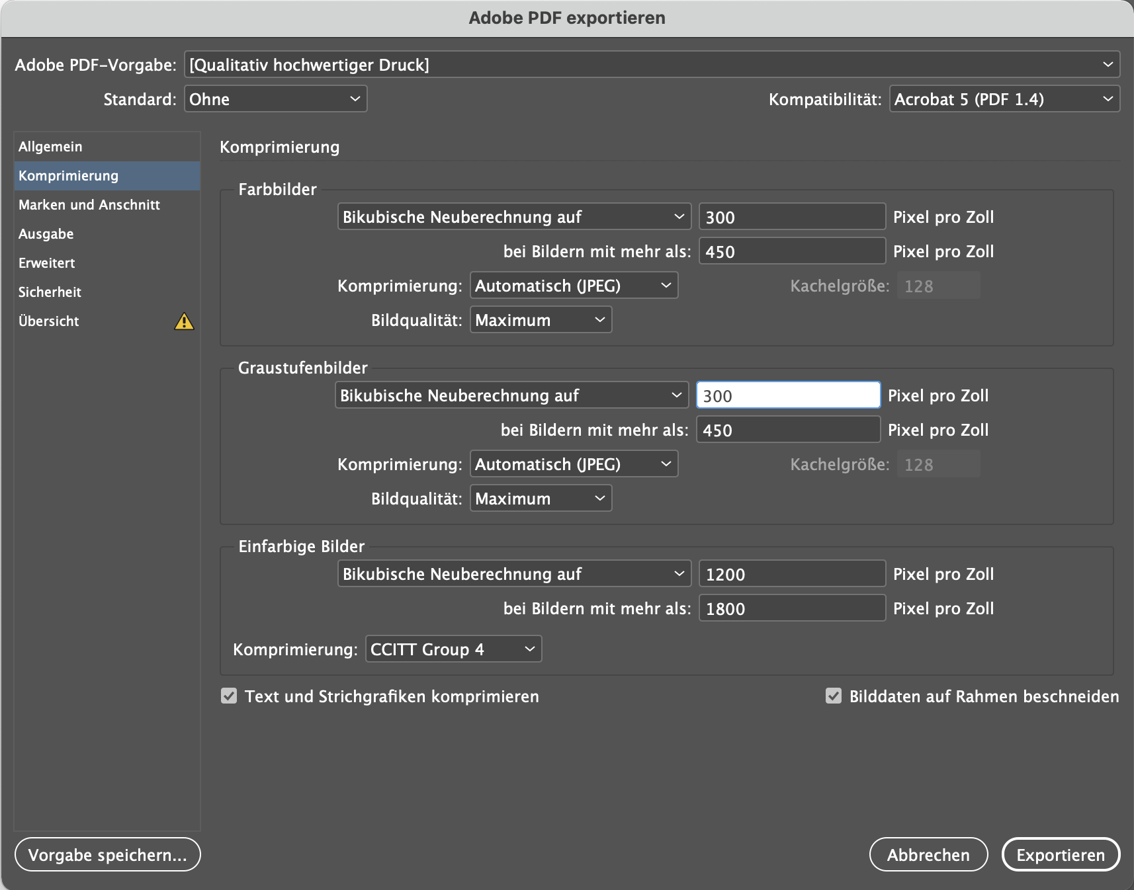The width and height of the screenshot is (1134, 890).
Task: Open the Kompatibilität dropdown
Action: tap(1004, 99)
